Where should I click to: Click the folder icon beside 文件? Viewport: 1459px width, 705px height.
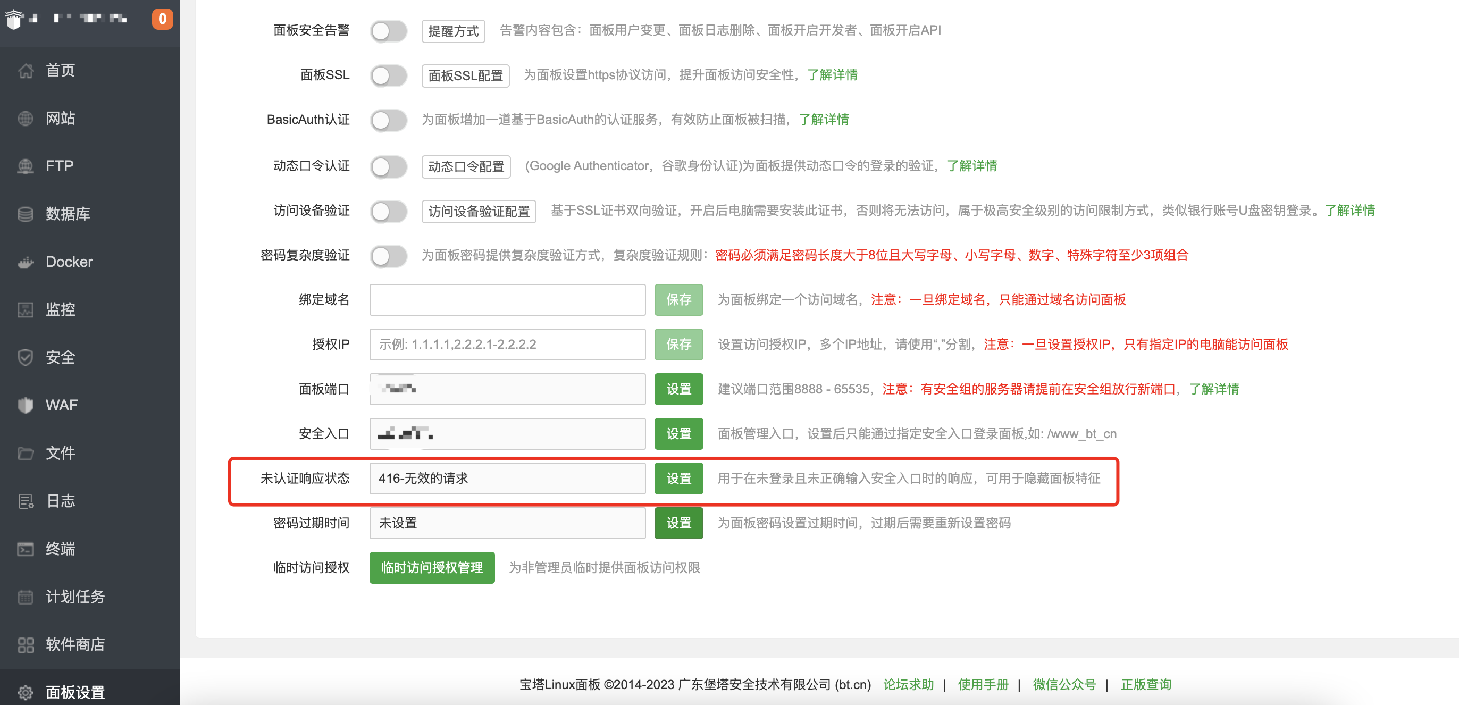pyautogui.click(x=26, y=453)
